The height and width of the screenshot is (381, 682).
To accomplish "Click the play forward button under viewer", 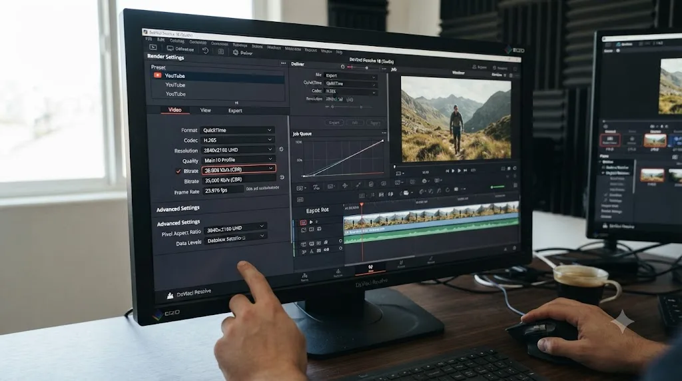I will pyautogui.click(x=459, y=171).
